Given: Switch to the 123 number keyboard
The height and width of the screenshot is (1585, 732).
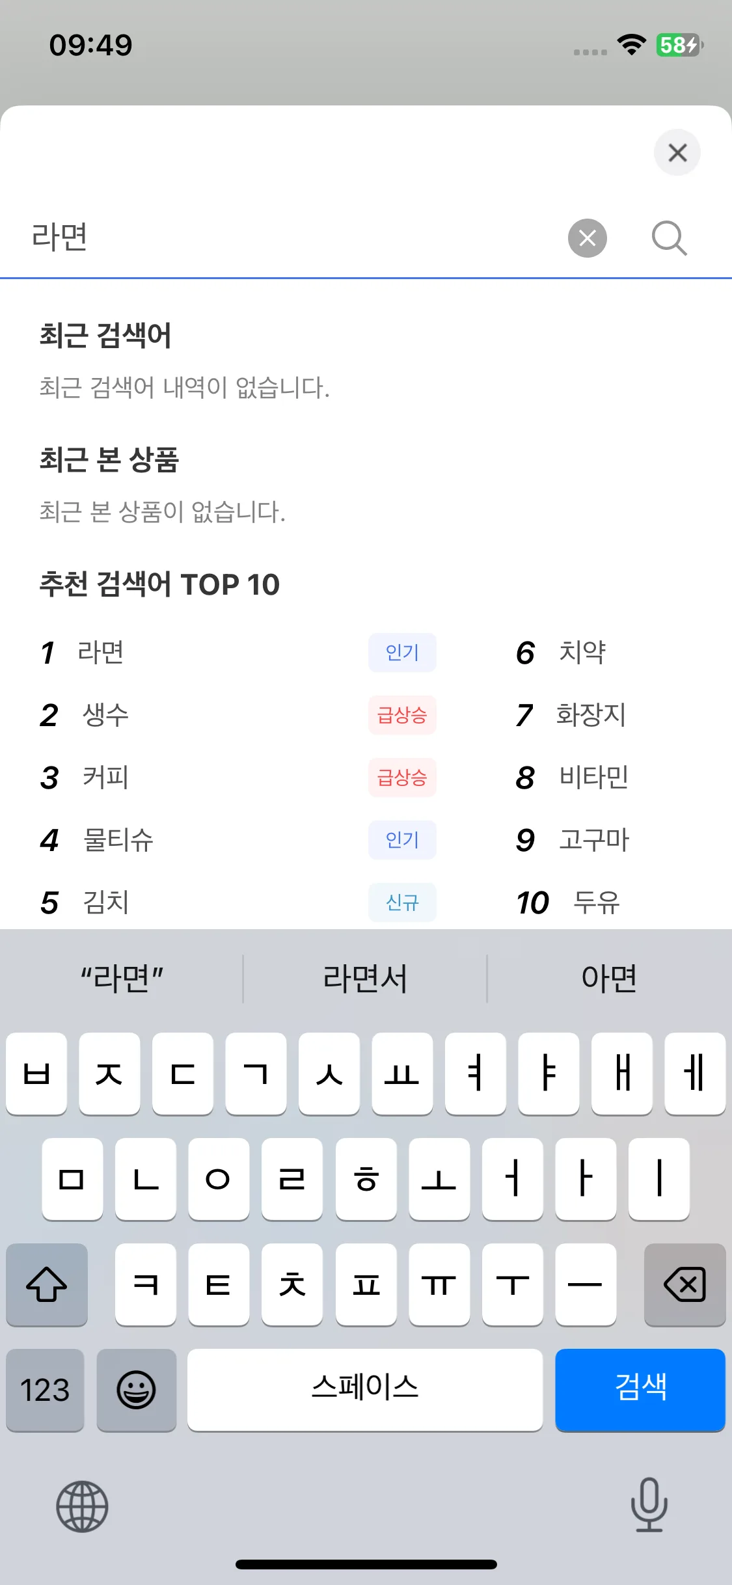Looking at the screenshot, I should pyautogui.click(x=45, y=1390).
